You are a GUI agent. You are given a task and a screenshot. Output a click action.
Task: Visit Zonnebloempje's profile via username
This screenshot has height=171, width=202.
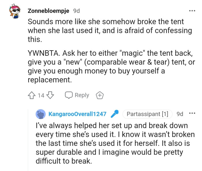(48, 11)
